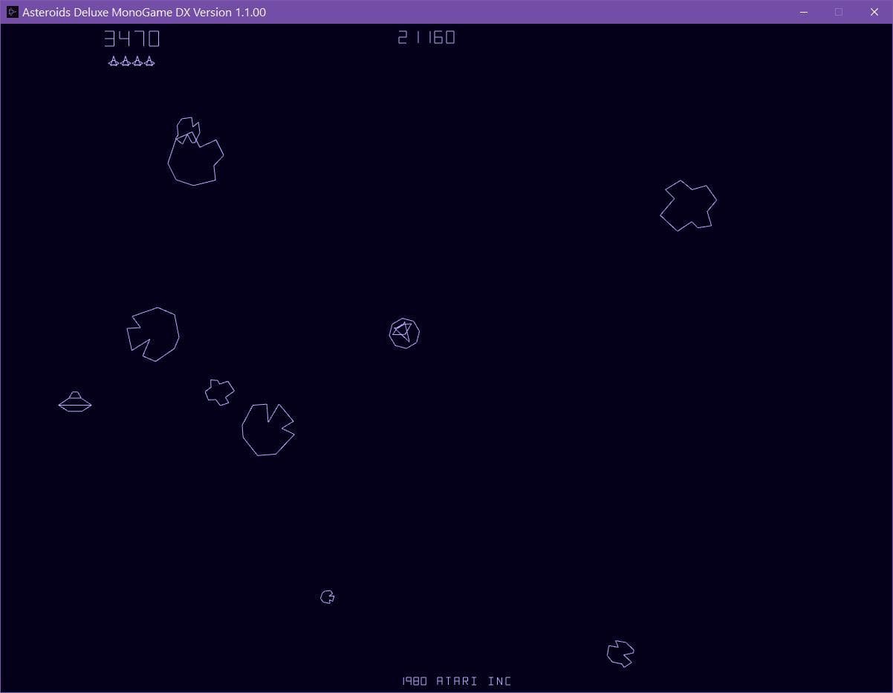893x693 pixels.
Task: Click the first life ship icon below the score
Action: click(114, 62)
